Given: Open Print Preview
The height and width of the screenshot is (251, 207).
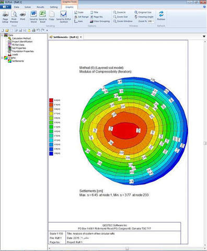Looking at the screenshot, I should (14, 17).
